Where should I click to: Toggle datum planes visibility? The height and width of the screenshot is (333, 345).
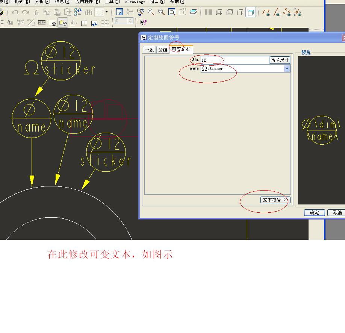point(266,12)
